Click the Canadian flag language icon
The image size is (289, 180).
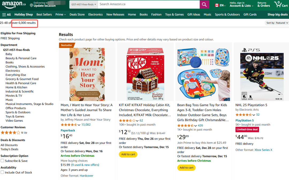click(x=217, y=5)
